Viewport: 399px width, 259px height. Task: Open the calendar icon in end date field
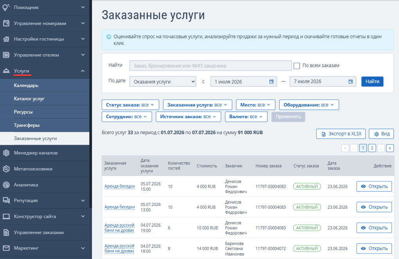point(350,82)
